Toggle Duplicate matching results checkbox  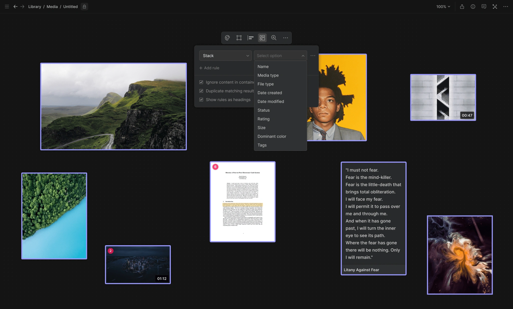pyautogui.click(x=201, y=91)
